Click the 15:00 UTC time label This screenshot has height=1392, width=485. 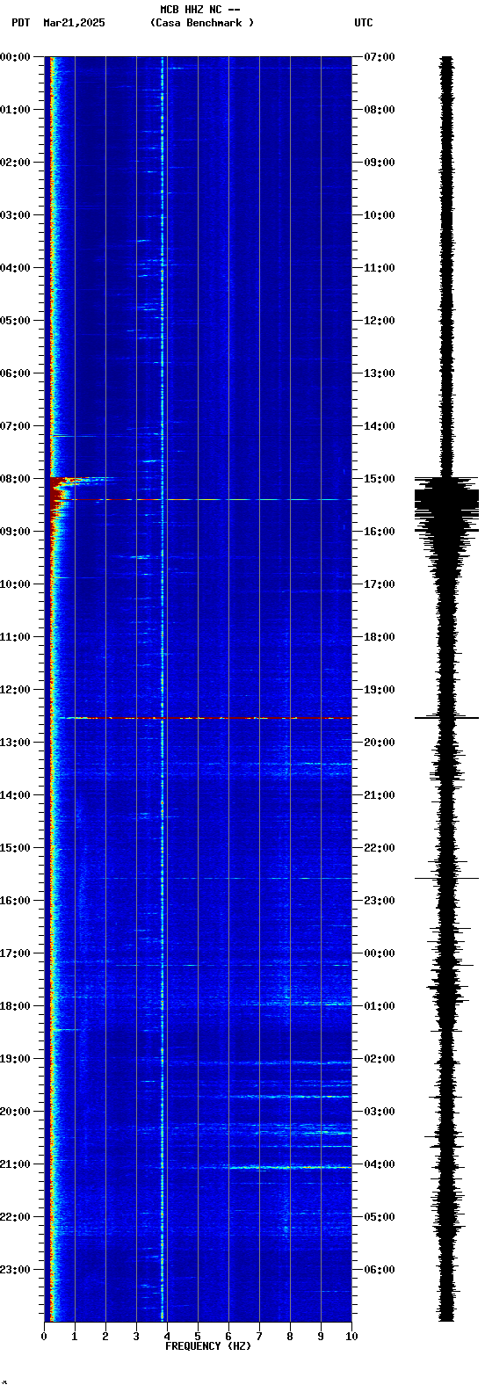(x=380, y=479)
